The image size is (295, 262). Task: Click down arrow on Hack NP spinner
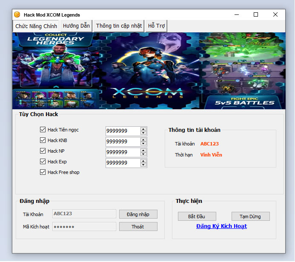pyautogui.click(x=143, y=154)
